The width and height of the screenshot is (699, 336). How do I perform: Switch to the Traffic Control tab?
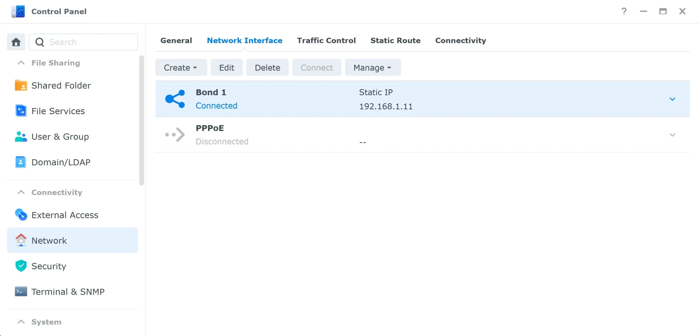click(326, 40)
